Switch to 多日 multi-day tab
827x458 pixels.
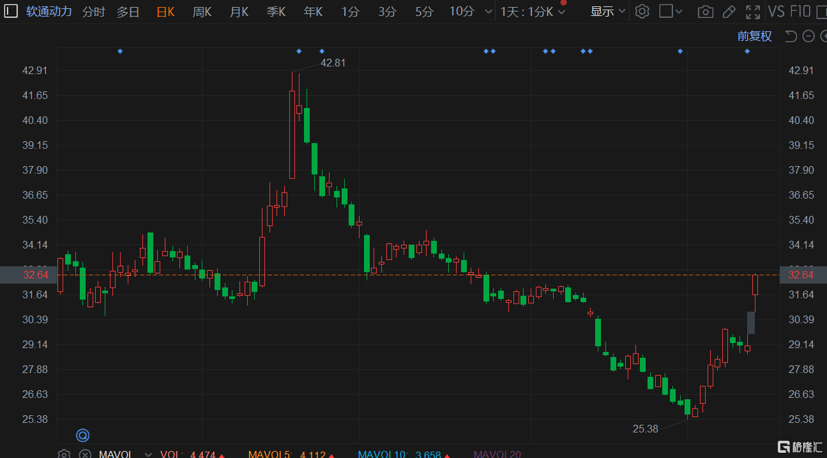[128, 11]
